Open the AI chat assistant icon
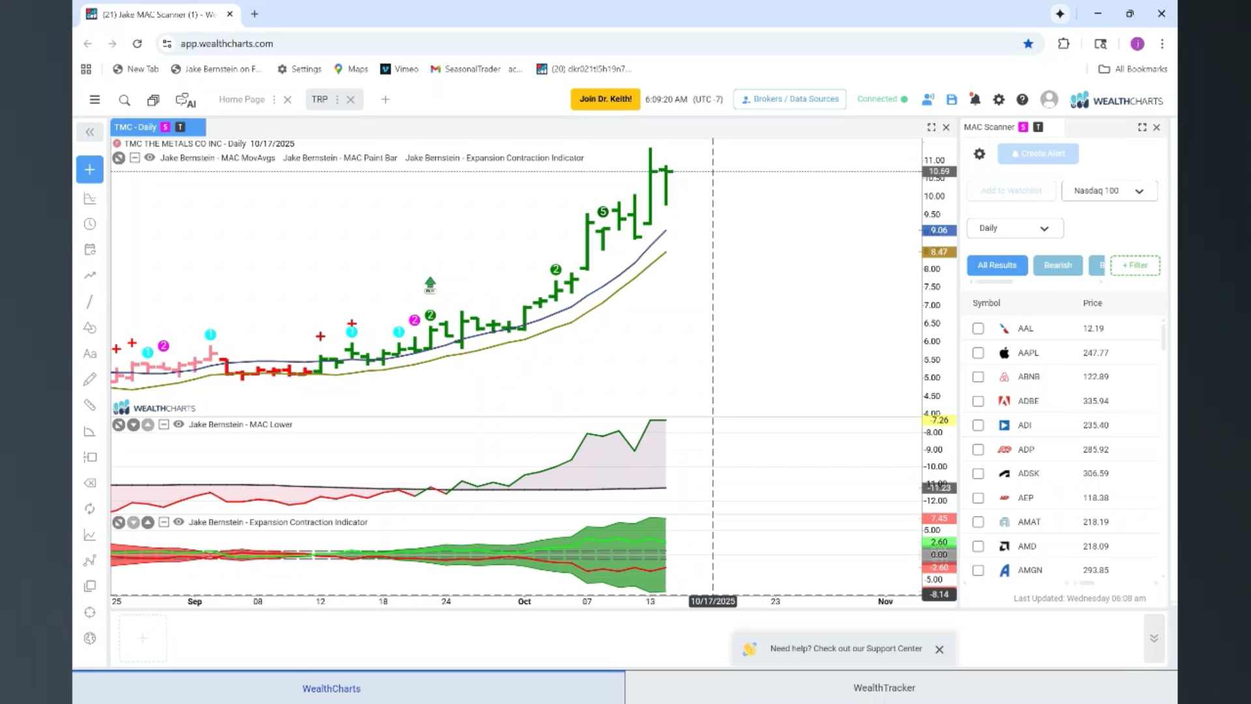The height and width of the screenshot is (704, 1251). (186, 100)
